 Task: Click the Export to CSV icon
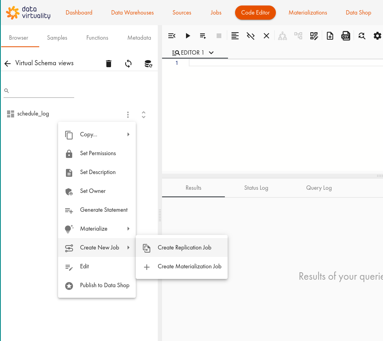(x=345, y=35)
